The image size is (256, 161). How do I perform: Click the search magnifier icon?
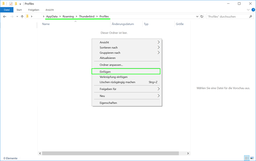click(250, 16)
